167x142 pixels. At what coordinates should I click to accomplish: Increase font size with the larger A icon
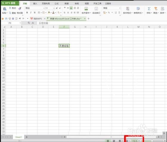pos(57,8)
